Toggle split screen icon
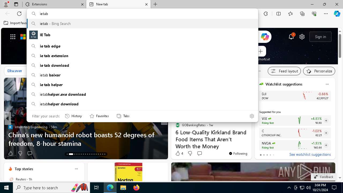The image size is (343, 193). click(x=278, y=14)
